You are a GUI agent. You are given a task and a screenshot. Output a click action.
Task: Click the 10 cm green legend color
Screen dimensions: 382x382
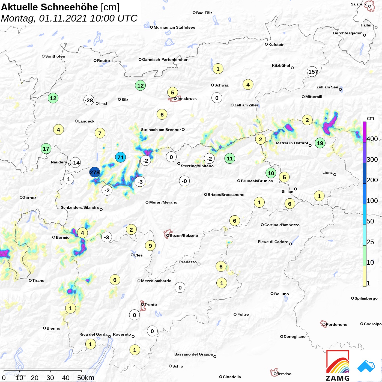365,256
